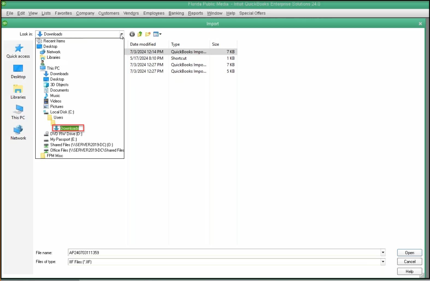
Task: Select Quick access in places bar
Action: pos(18,51)
